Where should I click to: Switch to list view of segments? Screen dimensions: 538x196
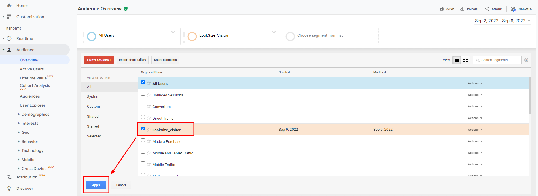point(457,60)
